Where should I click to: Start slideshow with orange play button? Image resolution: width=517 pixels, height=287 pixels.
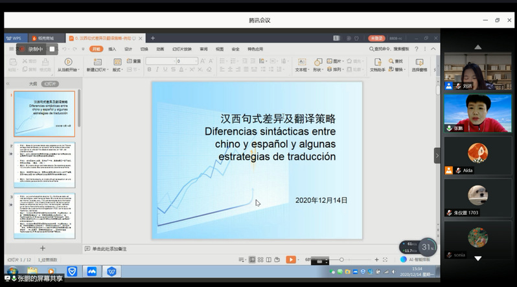coord(291,260)
